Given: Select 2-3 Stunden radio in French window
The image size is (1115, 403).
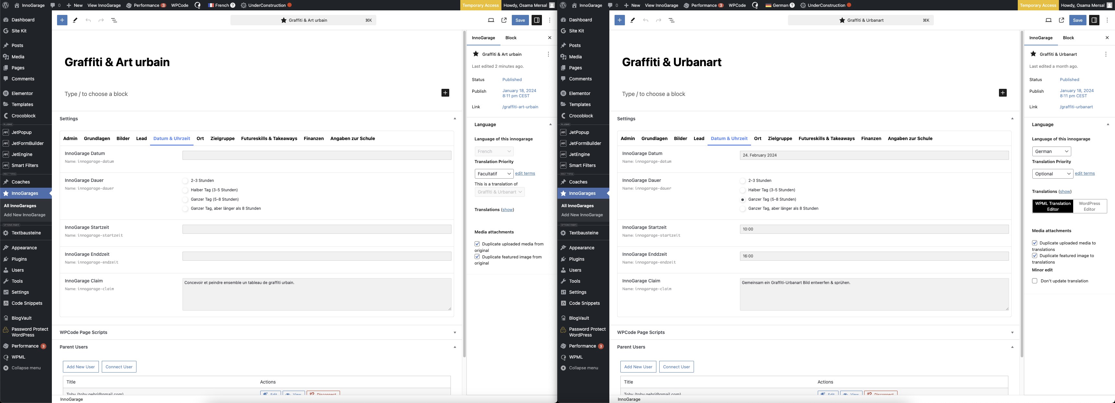Looking at the screenshot, I should (x=185, y=181).
